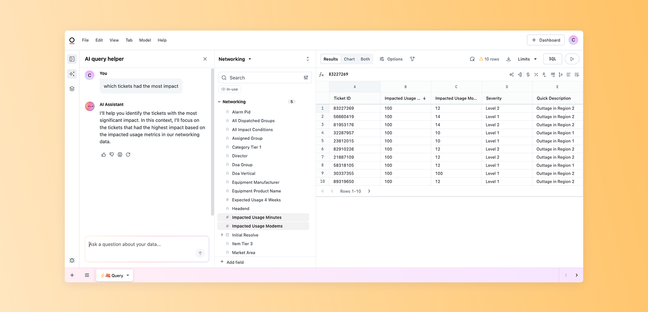Collapse the Networking fields group
This screenshot has height=312, width=648.
pos(219,101)
